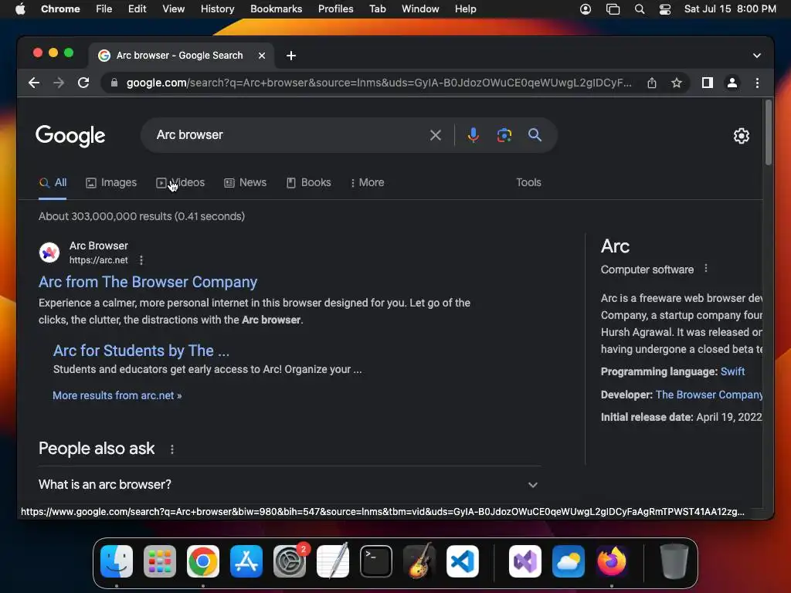Viewport: 791px width, 593px height.
Task: Open the History menu
Action: (x=217, y=9)
